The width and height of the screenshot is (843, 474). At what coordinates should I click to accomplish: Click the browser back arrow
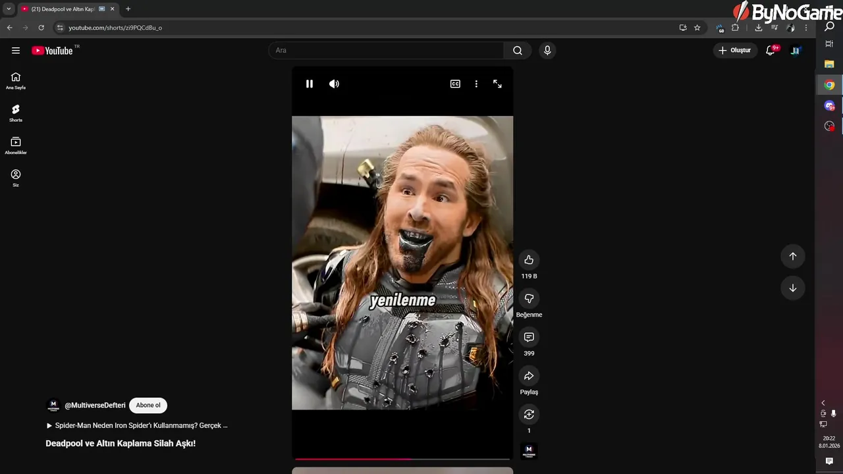point(9,28)
